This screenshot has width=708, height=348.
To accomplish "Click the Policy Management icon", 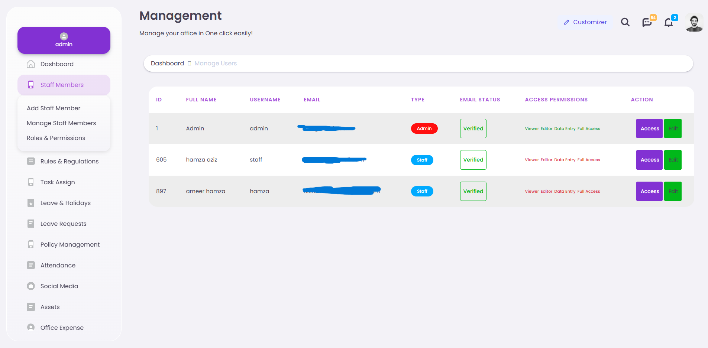I will click(31, 244).
